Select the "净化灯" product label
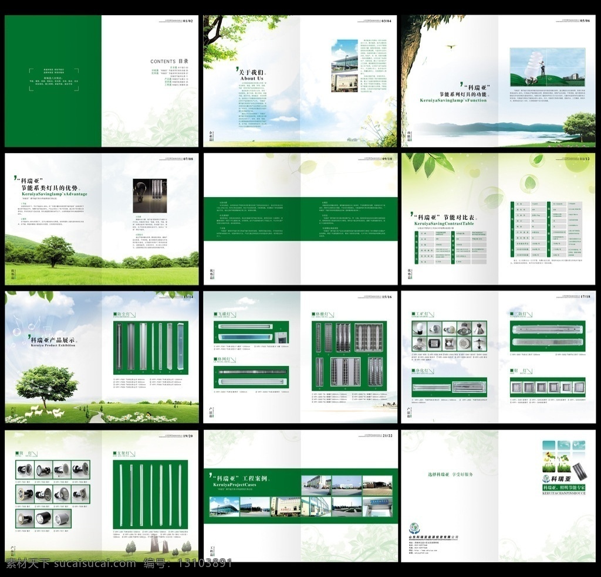The width and height of the screenshot is (601, 577). tap(422, 371)
